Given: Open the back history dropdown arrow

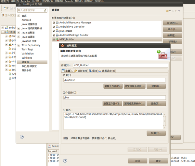Looking at the screenshot, I should point(170,11).
